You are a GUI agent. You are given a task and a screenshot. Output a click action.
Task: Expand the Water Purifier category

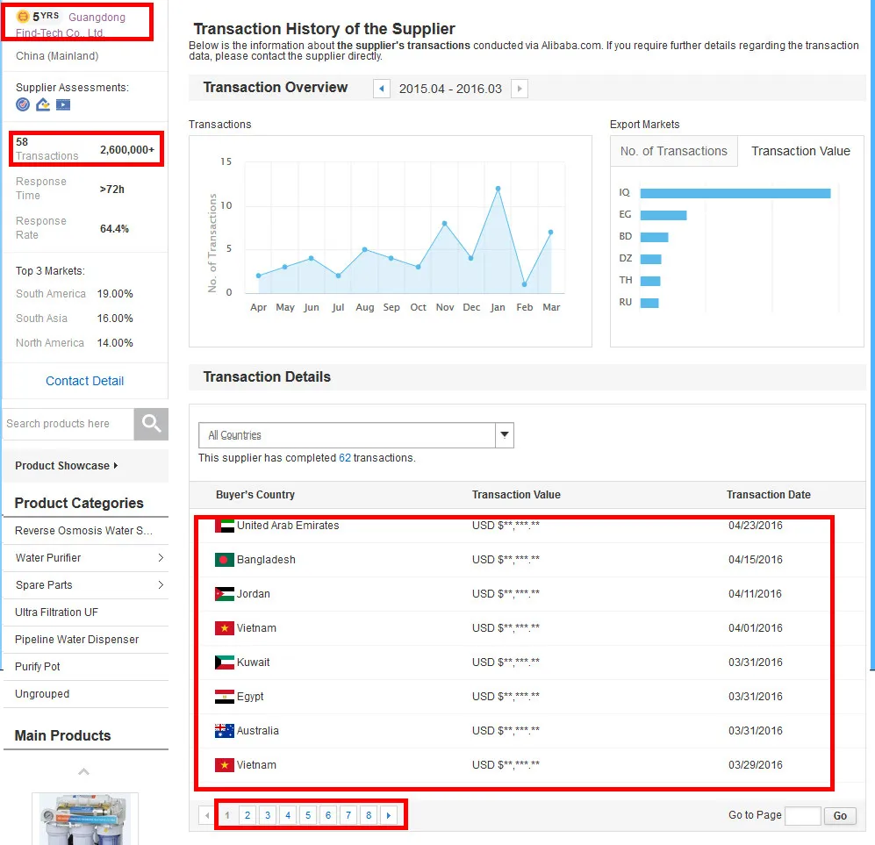coord(161,558)
